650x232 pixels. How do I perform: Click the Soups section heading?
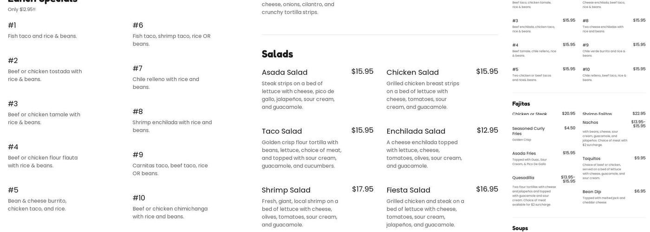click(520, 228)
